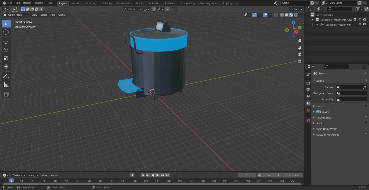This screenshot has width=369, height=190.
Task: Collapse Cryogenic_Freezer collection in outliner
Action: pyautogui.click(x=312, y=20)
